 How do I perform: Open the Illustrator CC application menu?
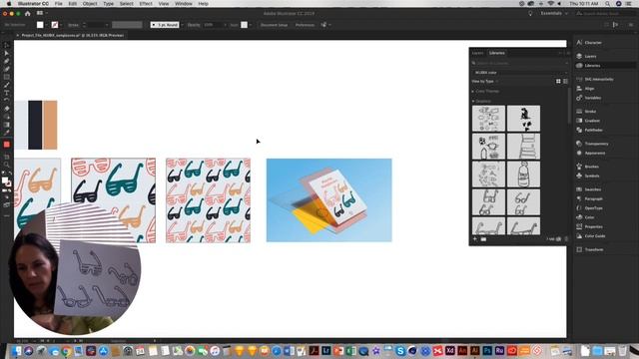33,4
